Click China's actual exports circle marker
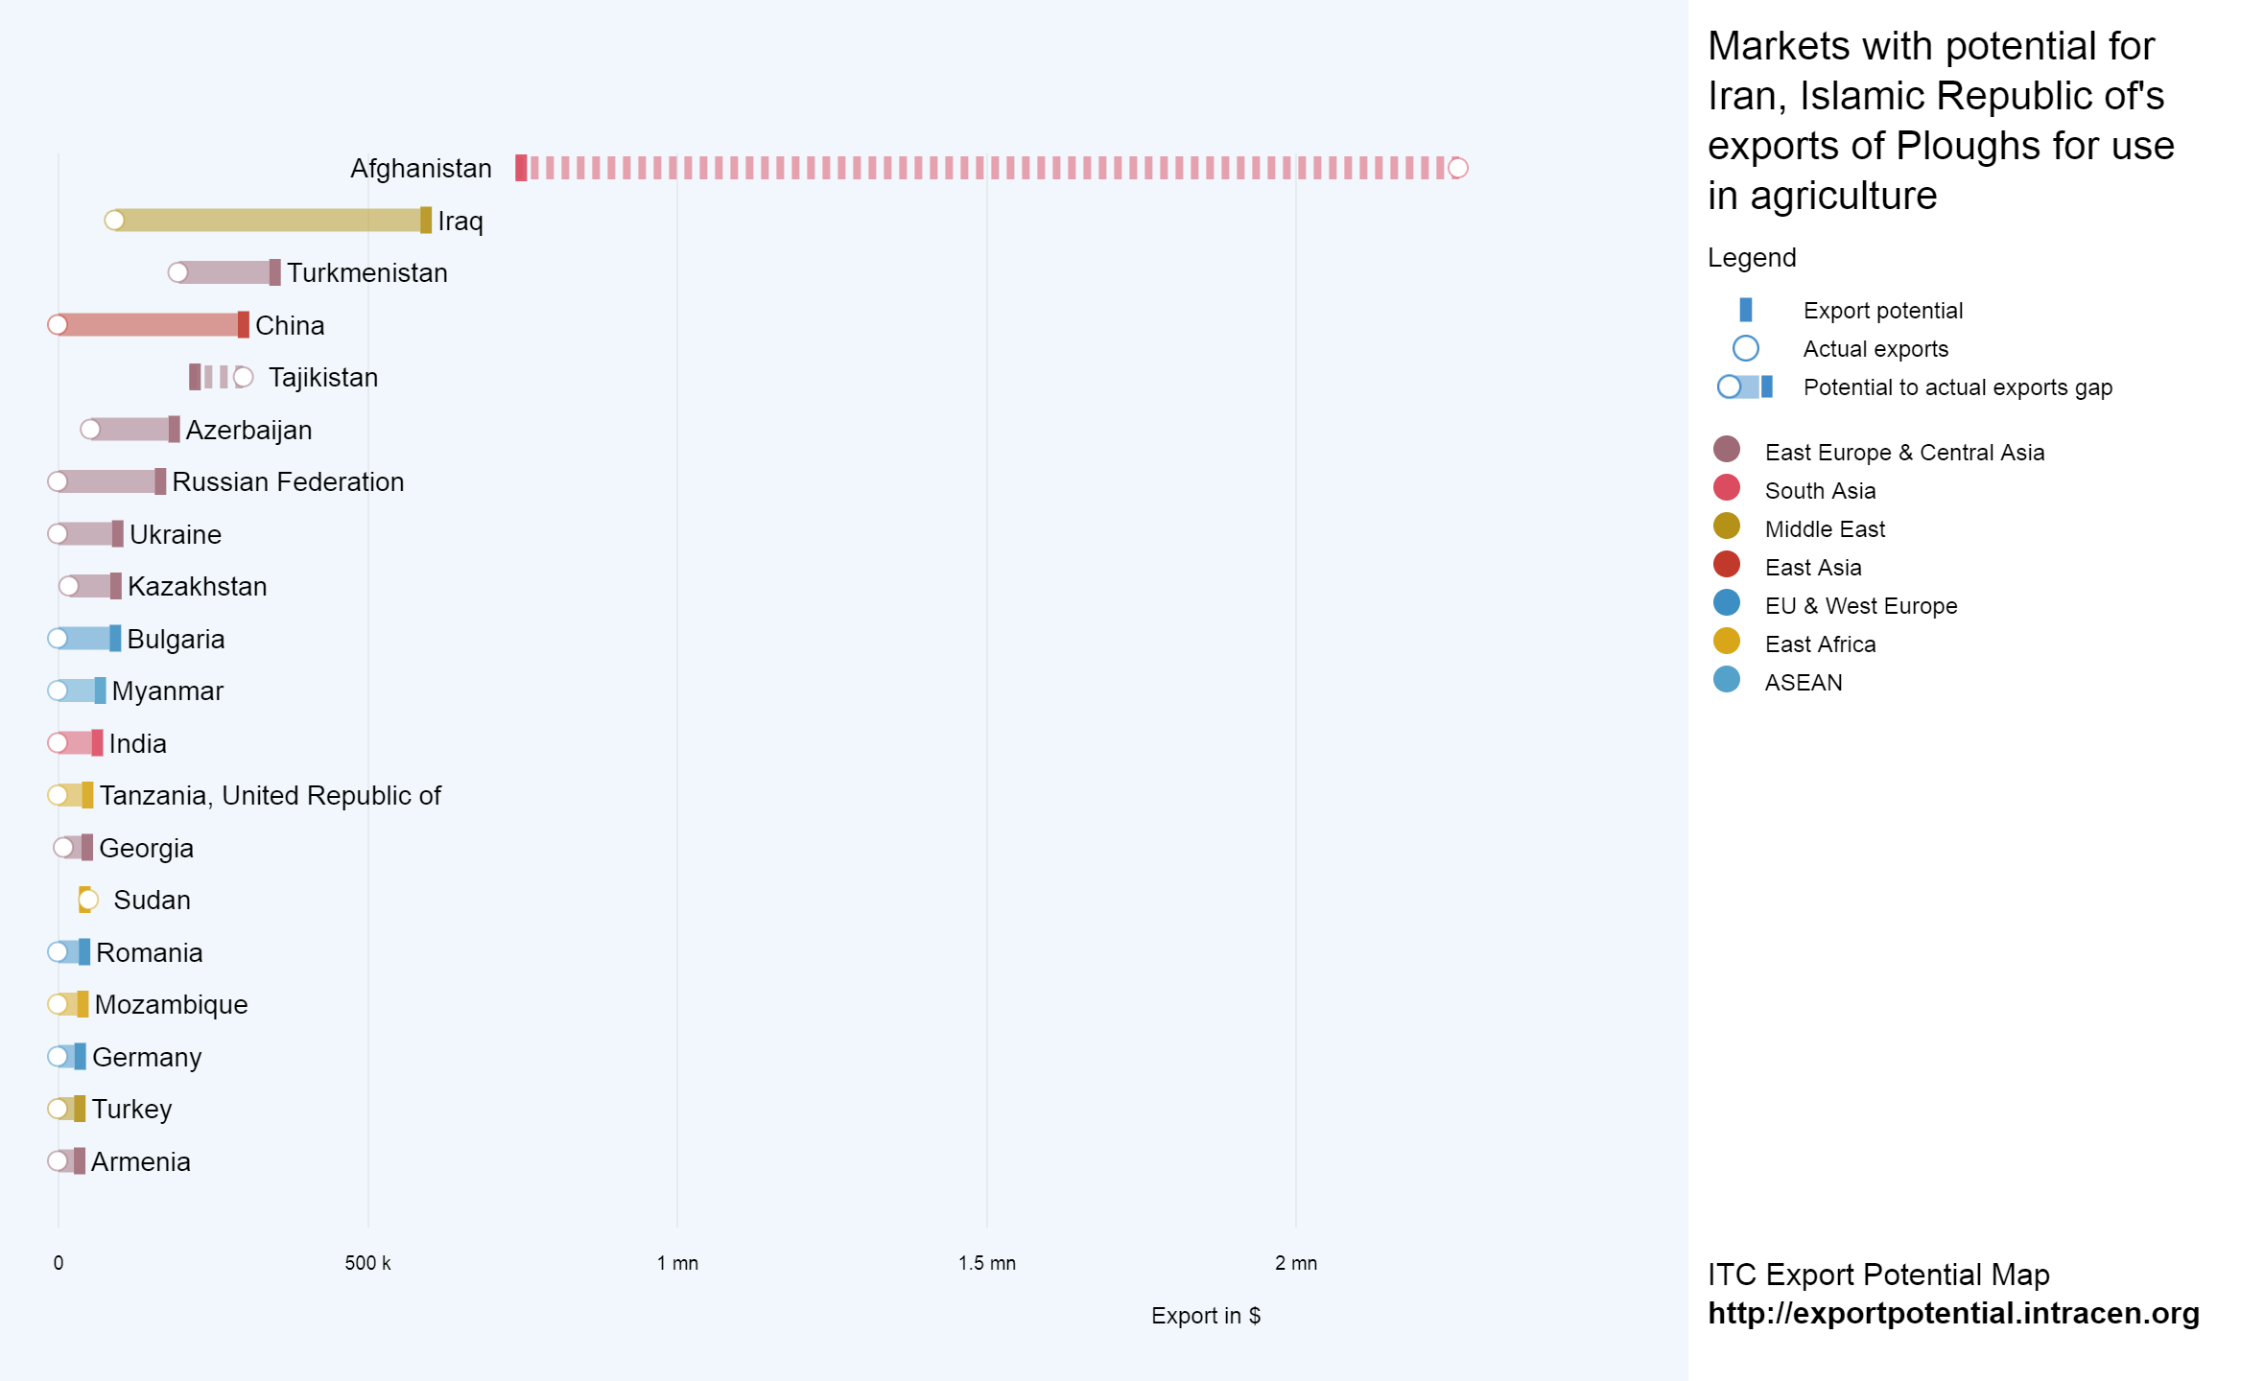 coord(58,325)
